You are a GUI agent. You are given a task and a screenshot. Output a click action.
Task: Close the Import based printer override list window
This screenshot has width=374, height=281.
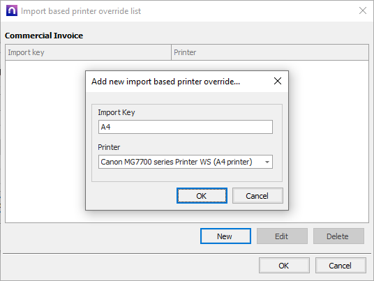coord(363,10)
